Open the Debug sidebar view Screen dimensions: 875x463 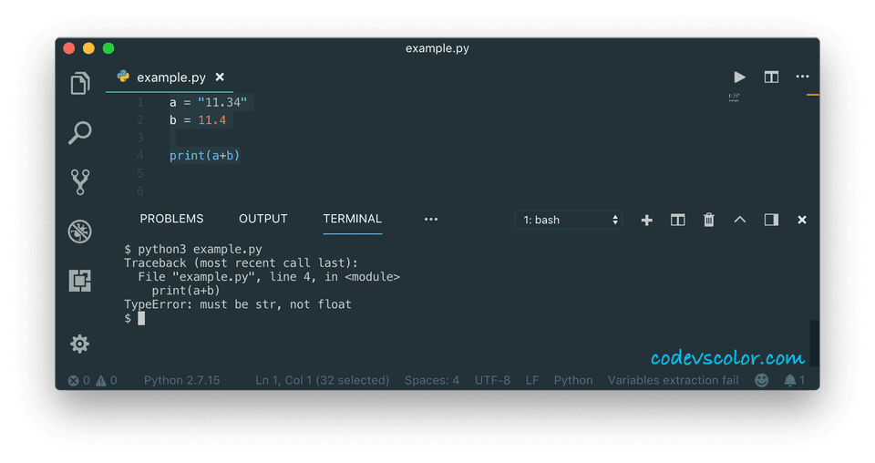pyautogui.click(x=80, y=231)
